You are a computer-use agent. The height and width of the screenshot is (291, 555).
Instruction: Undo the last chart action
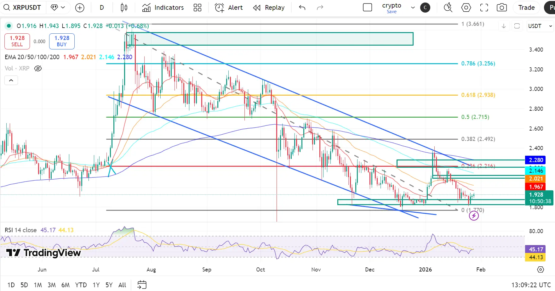pos(302,8)
